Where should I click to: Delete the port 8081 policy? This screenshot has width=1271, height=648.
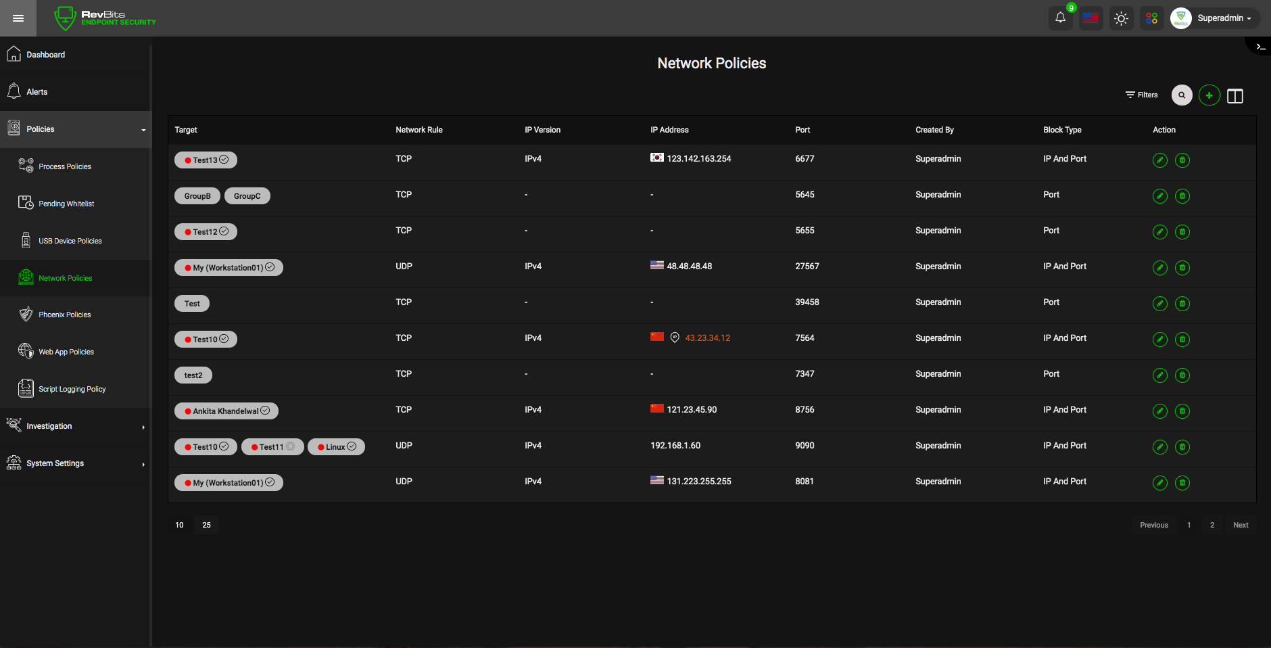point(1182,483)
